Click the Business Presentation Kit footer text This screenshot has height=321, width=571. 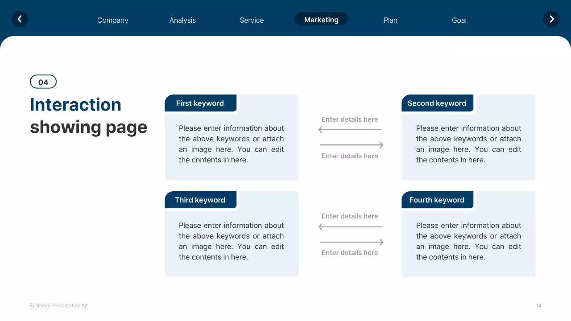point(58,305)
